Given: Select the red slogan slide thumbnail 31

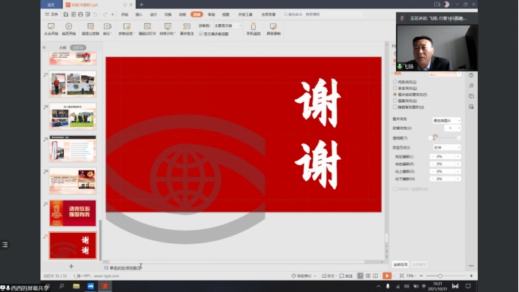Looking at the screenshot, I should click(x=73, y=213).
